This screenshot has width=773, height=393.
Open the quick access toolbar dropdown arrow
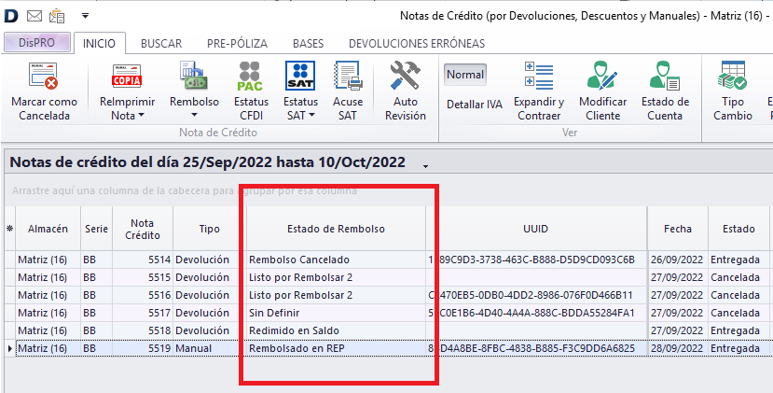click(x=85, y=16)
